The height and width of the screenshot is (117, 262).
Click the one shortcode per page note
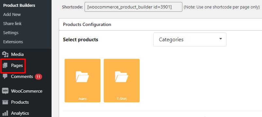point(222,7)
